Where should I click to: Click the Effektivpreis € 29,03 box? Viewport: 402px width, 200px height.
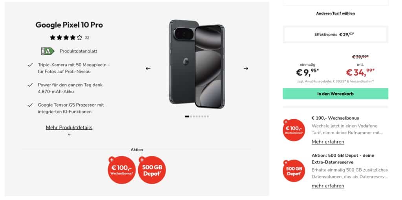pos(335,35)
